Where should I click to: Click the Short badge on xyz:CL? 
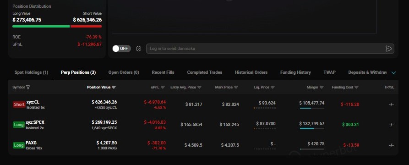19,104
